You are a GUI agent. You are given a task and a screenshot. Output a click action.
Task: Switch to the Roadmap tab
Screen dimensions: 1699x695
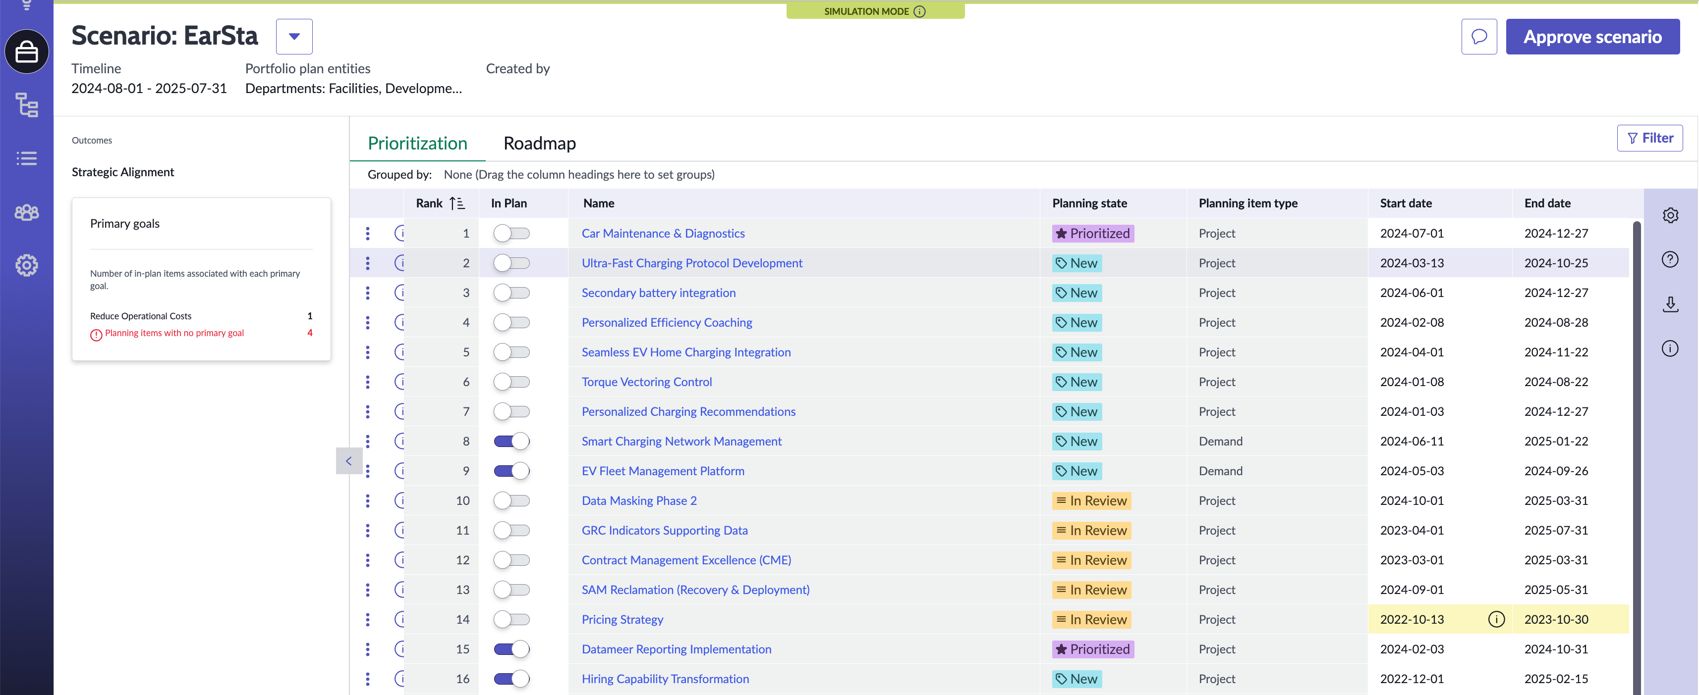click(x=540, y=143)
